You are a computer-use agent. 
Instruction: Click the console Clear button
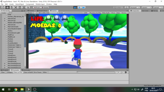point(3,72)
